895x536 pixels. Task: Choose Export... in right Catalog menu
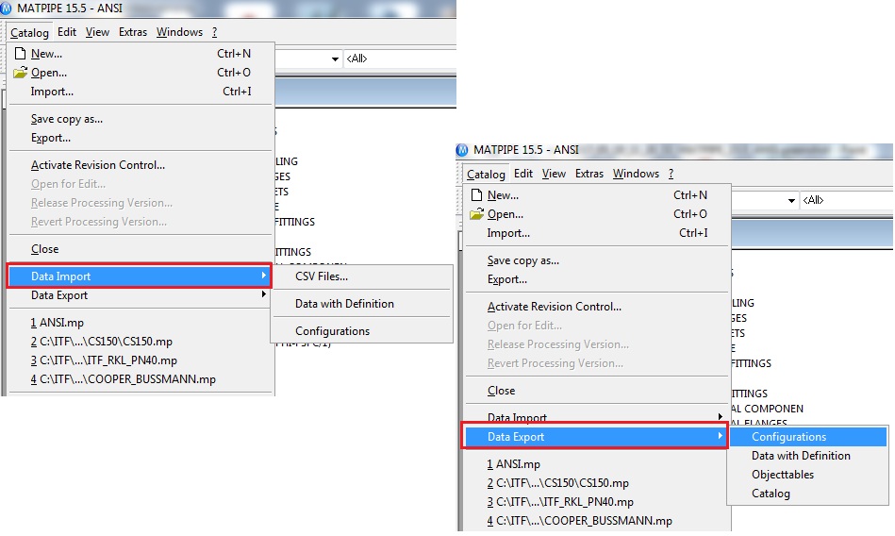click(x=597, y=279)
